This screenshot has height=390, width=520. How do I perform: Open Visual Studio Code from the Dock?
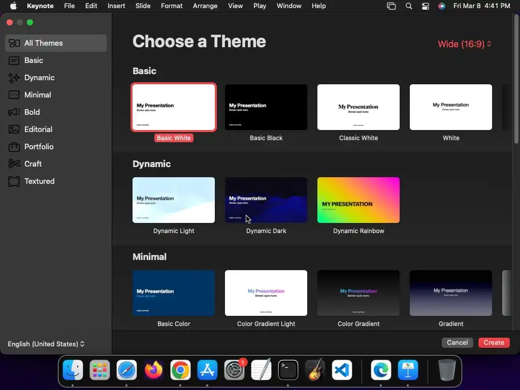342,370
